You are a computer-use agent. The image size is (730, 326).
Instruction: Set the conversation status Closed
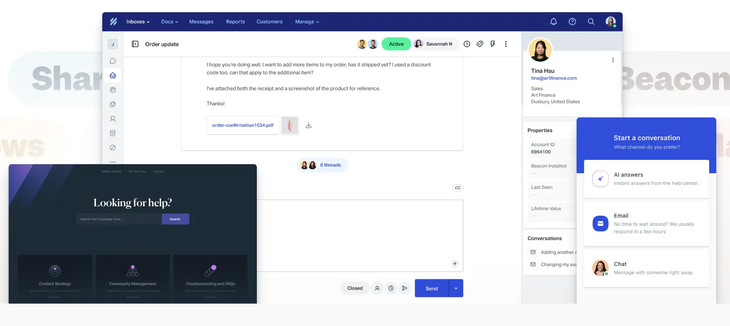coord(355,288)
